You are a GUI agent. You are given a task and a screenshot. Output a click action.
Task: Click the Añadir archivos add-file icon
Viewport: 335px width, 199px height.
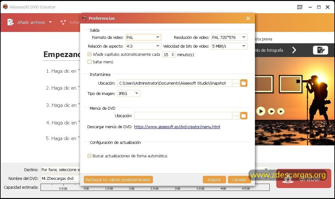tap(10, 22)
